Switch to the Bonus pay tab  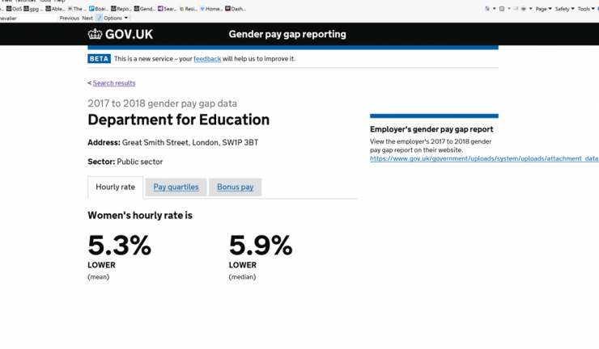point(236,187)
